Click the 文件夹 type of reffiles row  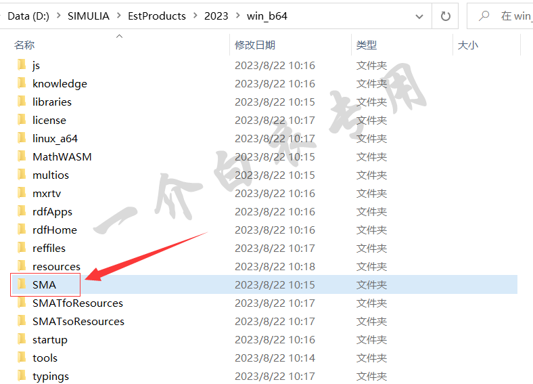(x=371, y=249)
